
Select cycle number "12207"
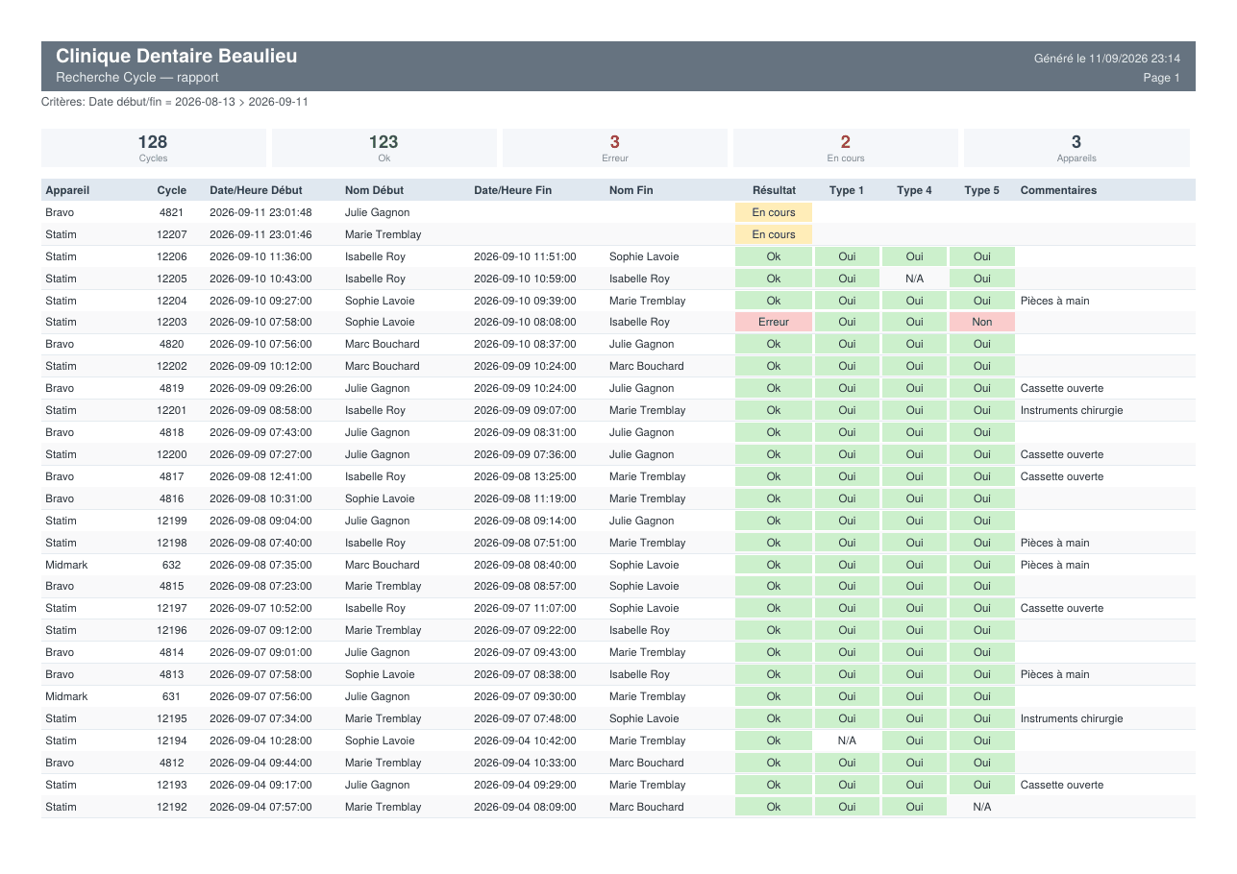click(172, 234)
